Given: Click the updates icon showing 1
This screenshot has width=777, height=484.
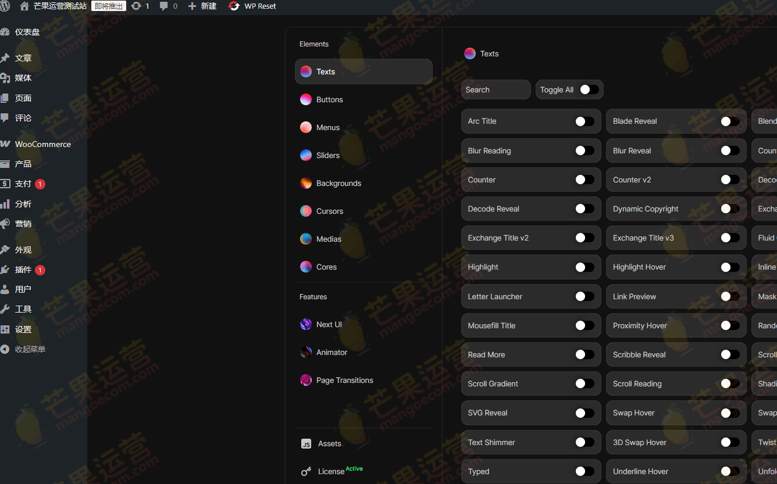Looking at the screenshot, I should coord(136,6).
